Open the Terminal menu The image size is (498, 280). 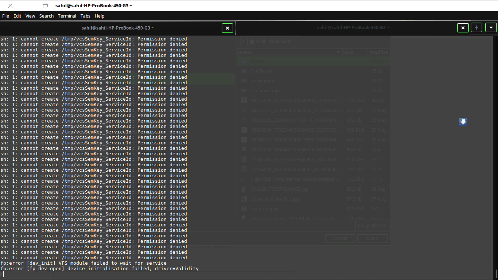point(67,16)
